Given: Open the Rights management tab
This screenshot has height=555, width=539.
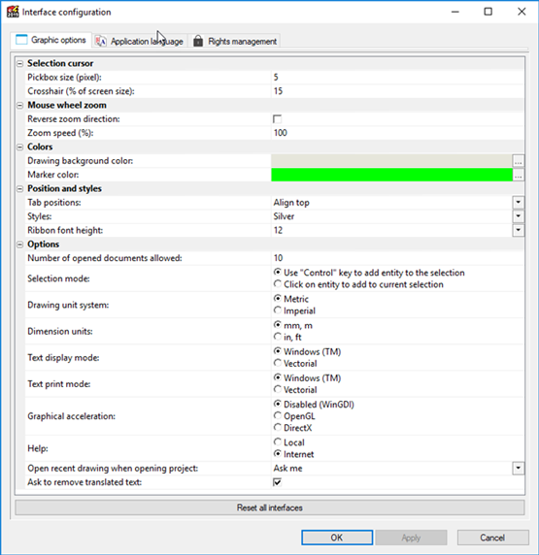Looking at the screenshot, I should 235,42.
